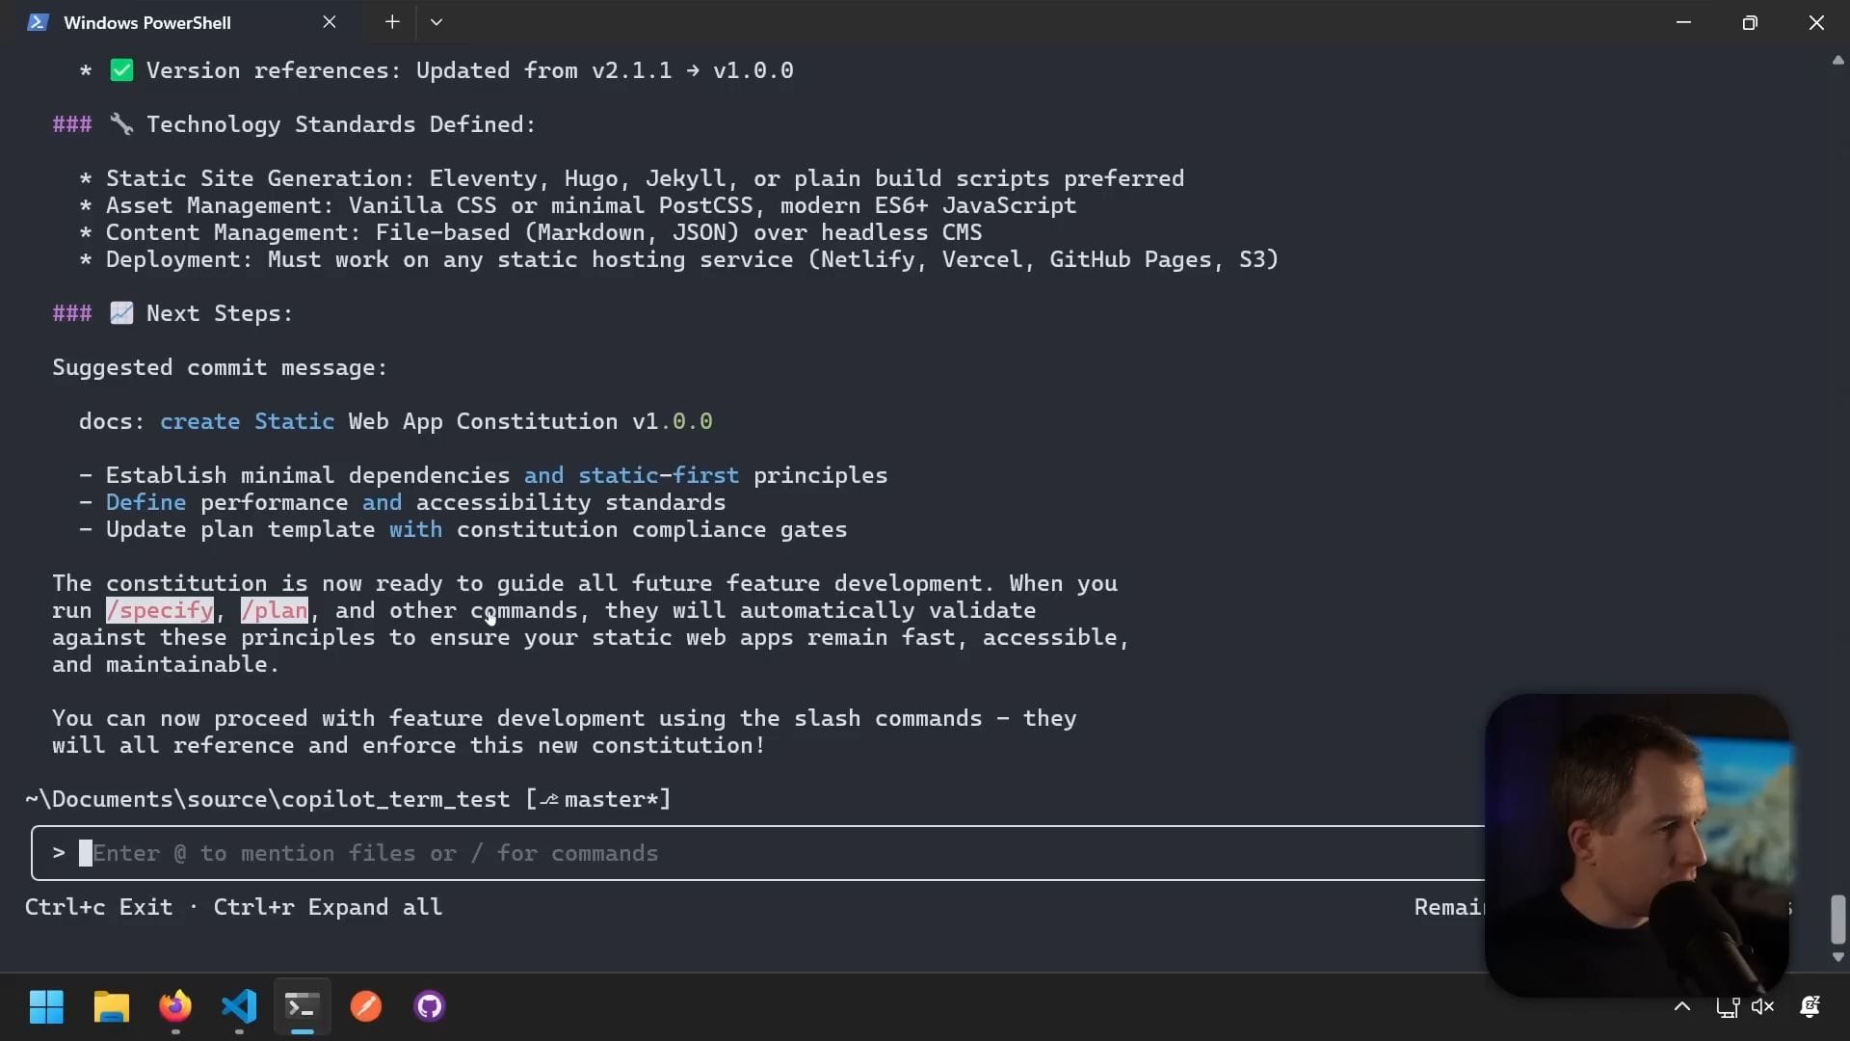Close the Windows PowerShell tab
Viewport: 1850px width, 1041px height.
click(330, 22)
